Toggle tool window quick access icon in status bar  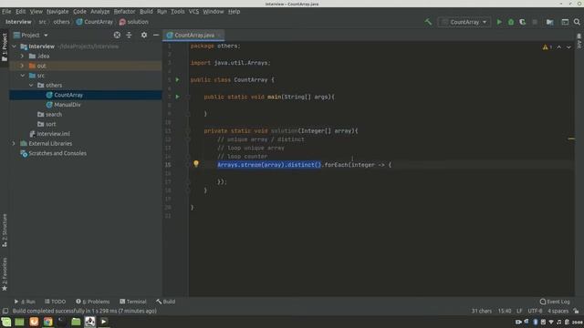point(5,311)
